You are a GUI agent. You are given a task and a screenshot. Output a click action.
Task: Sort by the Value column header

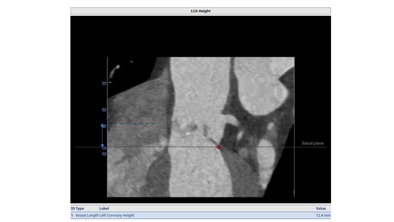(x=321, y=209)
